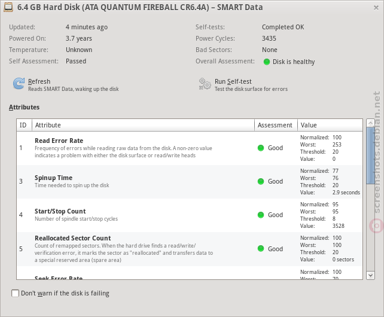The width and height of the screenshot is (384, 317).
Task: Click green Good dot for Read Error Rate
Action: coord(261,148)
